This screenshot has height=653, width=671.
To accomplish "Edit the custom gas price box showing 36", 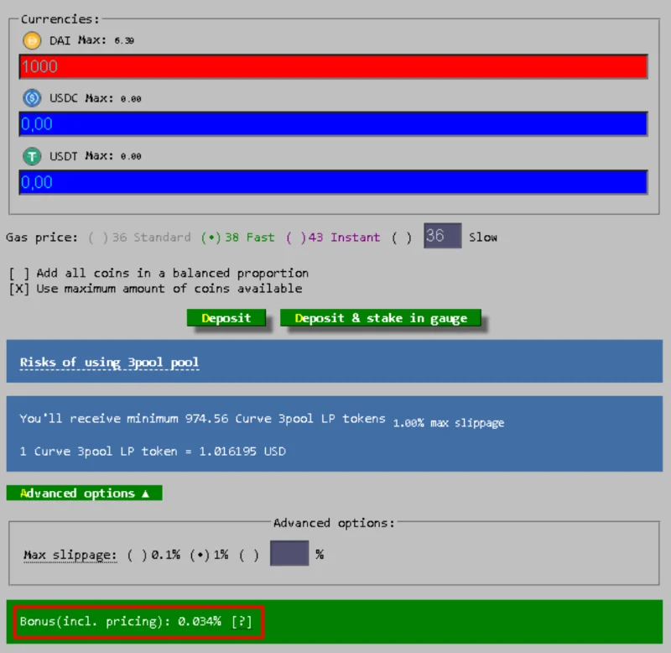I will tap(443, 236).
